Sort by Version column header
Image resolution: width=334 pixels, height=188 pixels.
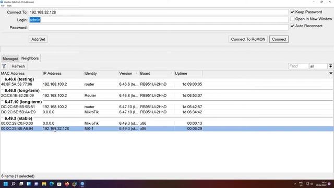[128, 73]
